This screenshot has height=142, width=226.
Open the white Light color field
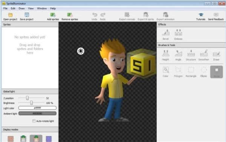pos(37,108)
